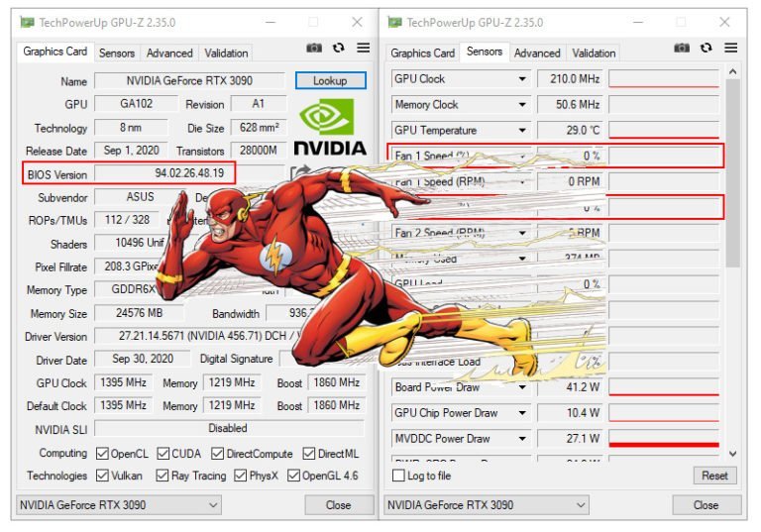Toggle the DirectCompute checkbox
This screenshot has width=761, height=532.
[x=217, y=454]
